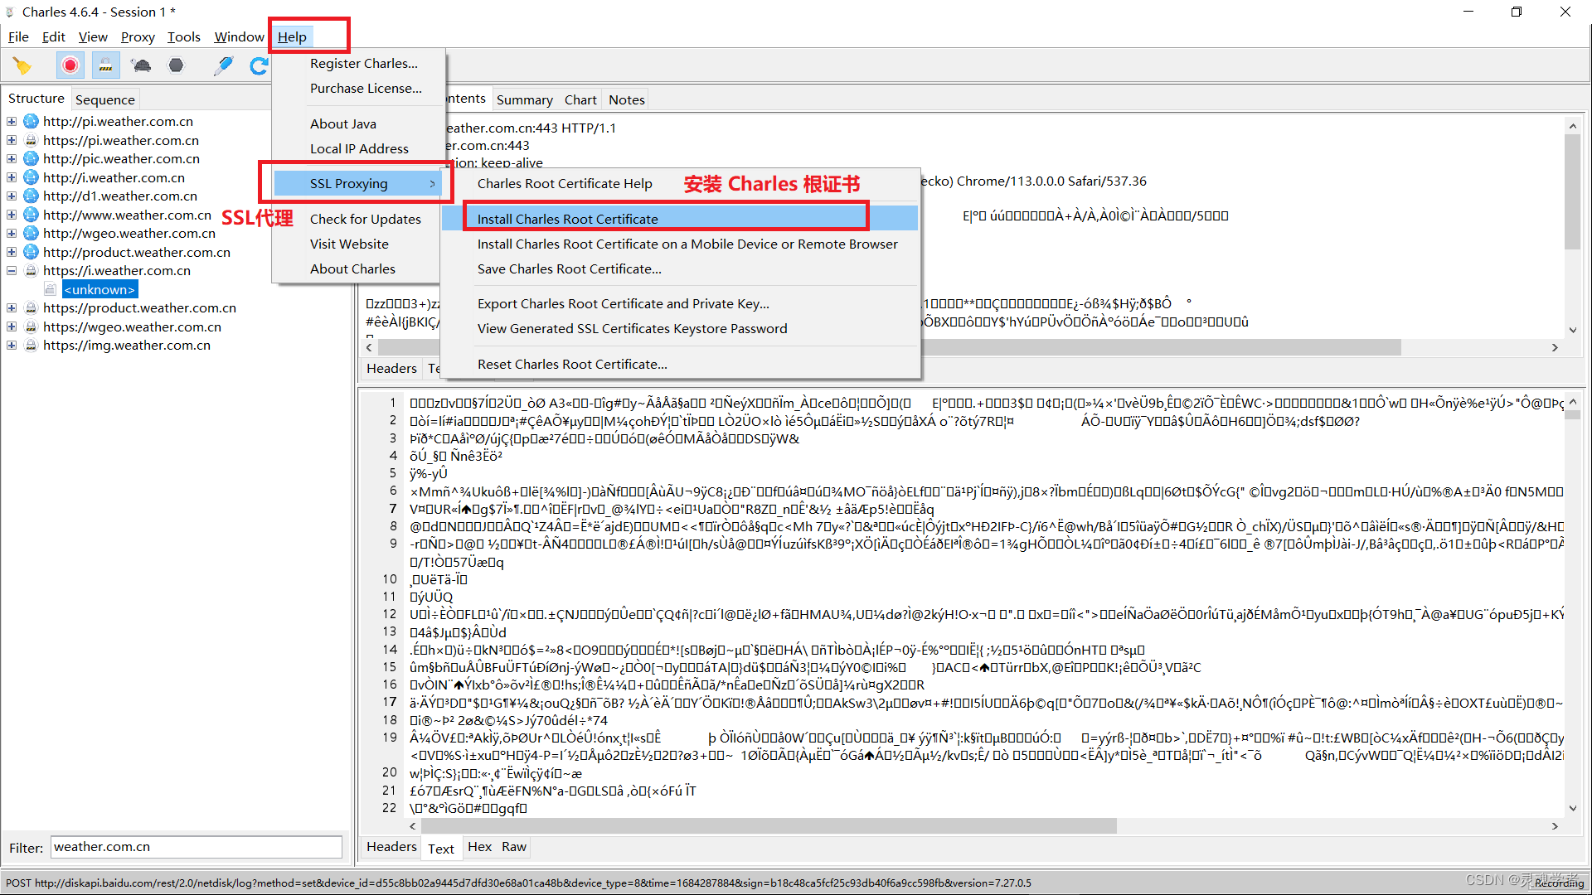Click the blue repeat request arrow
The image size is (1592, 895).
[x=259, y=65]
